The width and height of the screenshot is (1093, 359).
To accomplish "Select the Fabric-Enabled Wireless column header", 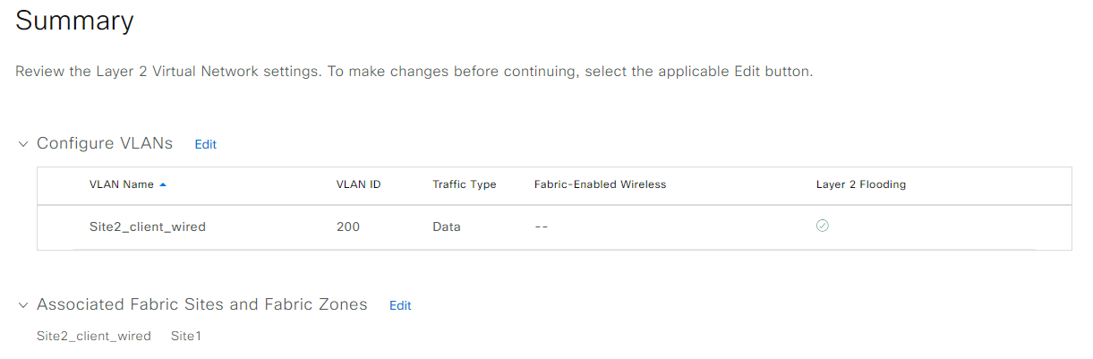I will click(x=600, y=184).
